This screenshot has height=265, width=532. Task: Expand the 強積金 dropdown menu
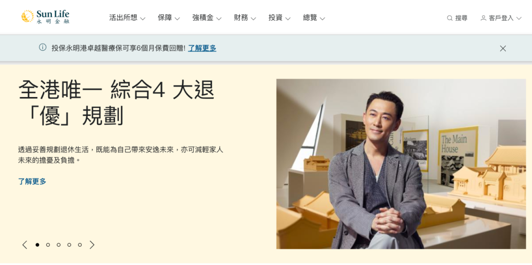206,18
